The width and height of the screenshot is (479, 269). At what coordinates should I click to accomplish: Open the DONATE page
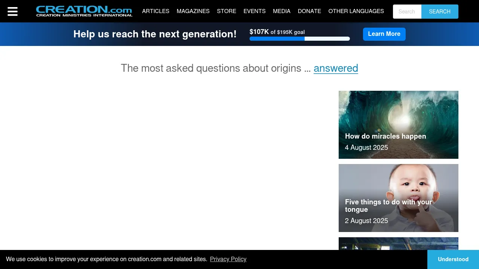click(309, 11)
